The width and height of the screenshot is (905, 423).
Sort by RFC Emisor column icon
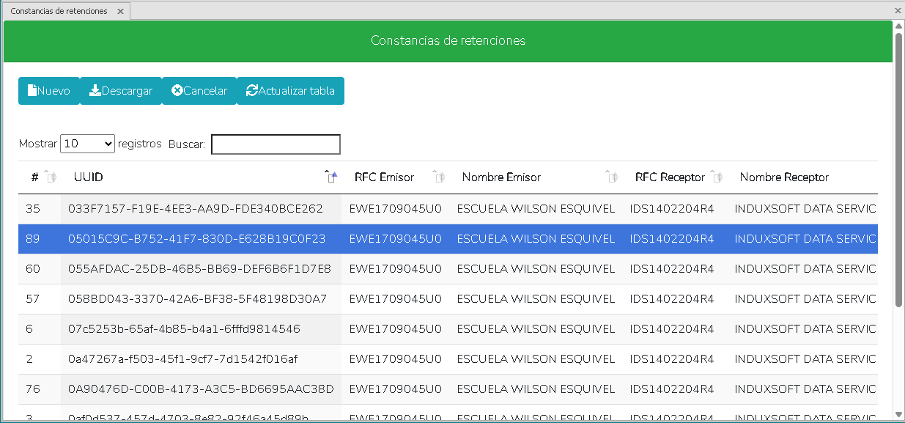click(438, 177)
